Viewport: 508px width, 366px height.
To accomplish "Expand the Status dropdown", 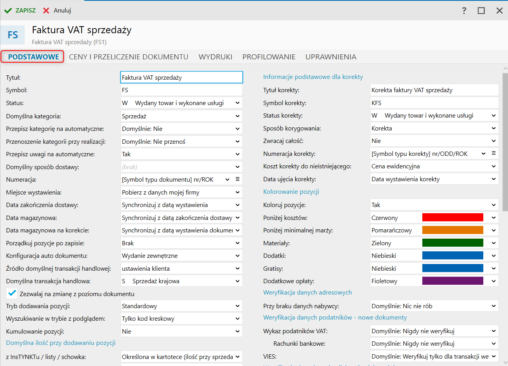I will [237, 103].
